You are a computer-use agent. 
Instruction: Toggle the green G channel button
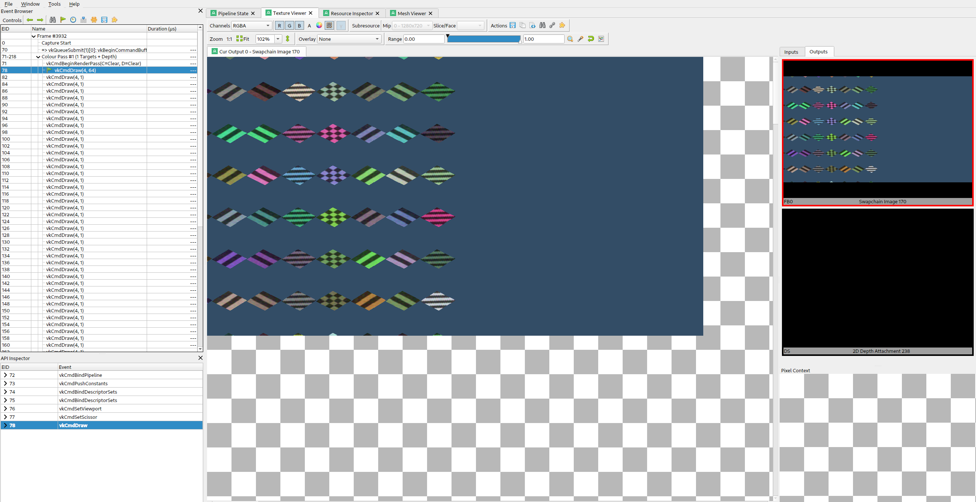(289, 26)
